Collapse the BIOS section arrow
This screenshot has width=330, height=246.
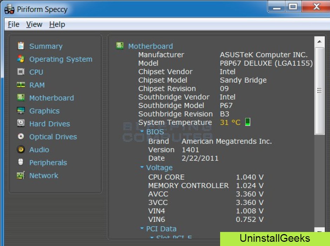[142, 131]
